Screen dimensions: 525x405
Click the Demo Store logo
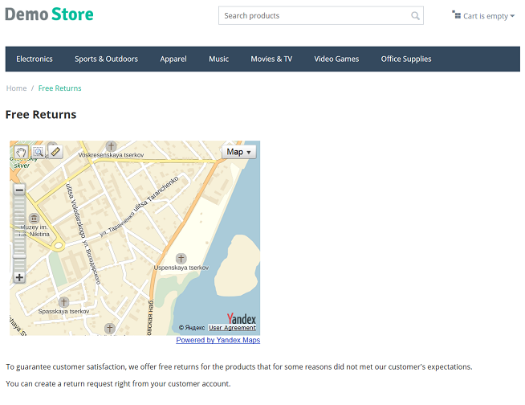point(49,14)
